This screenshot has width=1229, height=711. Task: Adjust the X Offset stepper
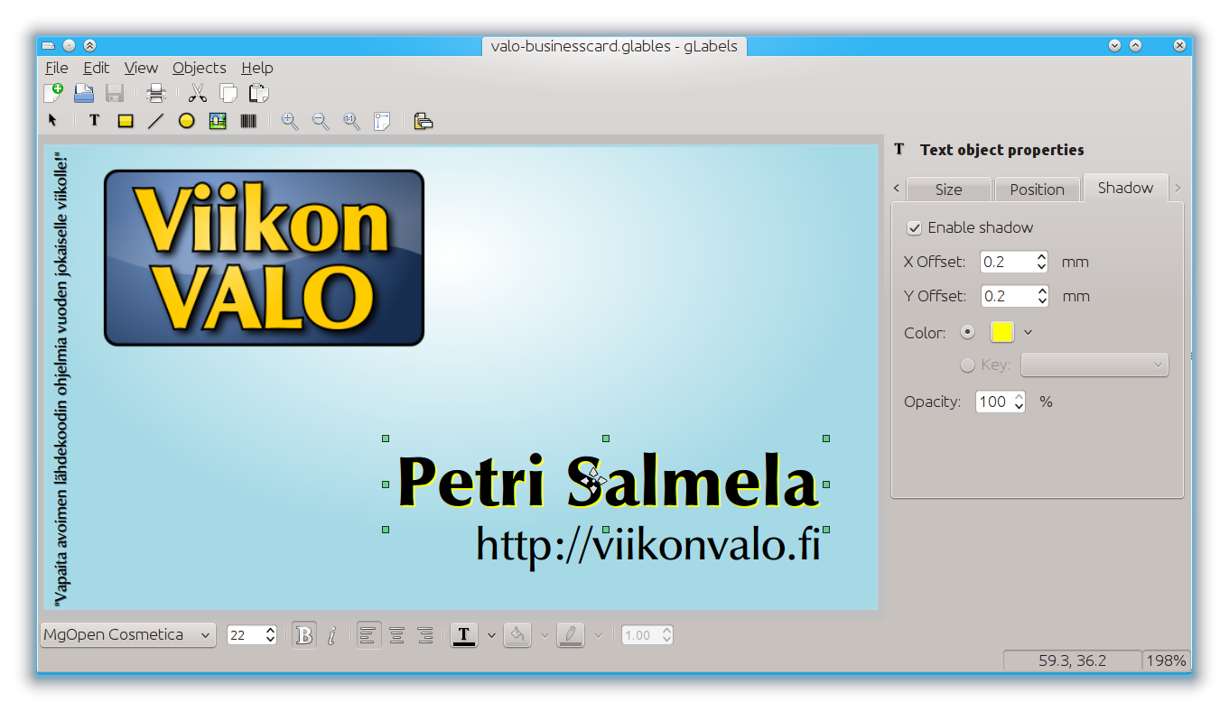coord(1041,262)
